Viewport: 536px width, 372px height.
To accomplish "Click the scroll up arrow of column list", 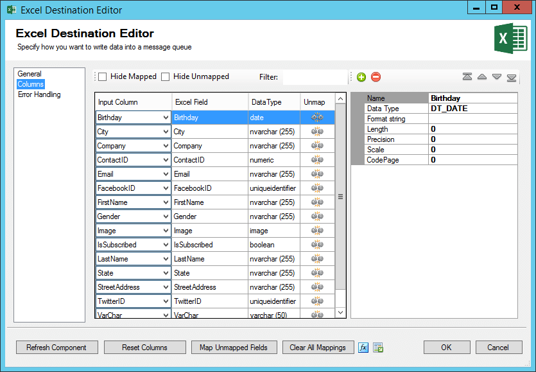I will (x=340, y=98).
